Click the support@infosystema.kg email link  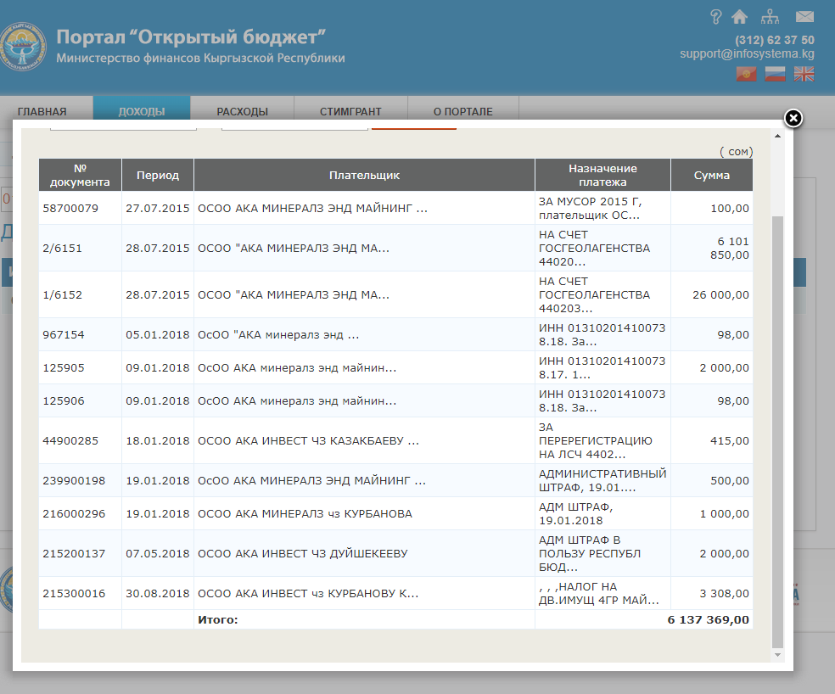(747, 53)
